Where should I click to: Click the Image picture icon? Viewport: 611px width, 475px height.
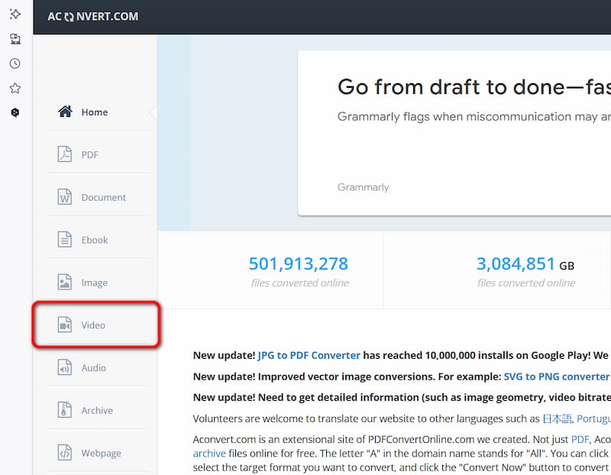pyautogui.click(x=65, y=283)
